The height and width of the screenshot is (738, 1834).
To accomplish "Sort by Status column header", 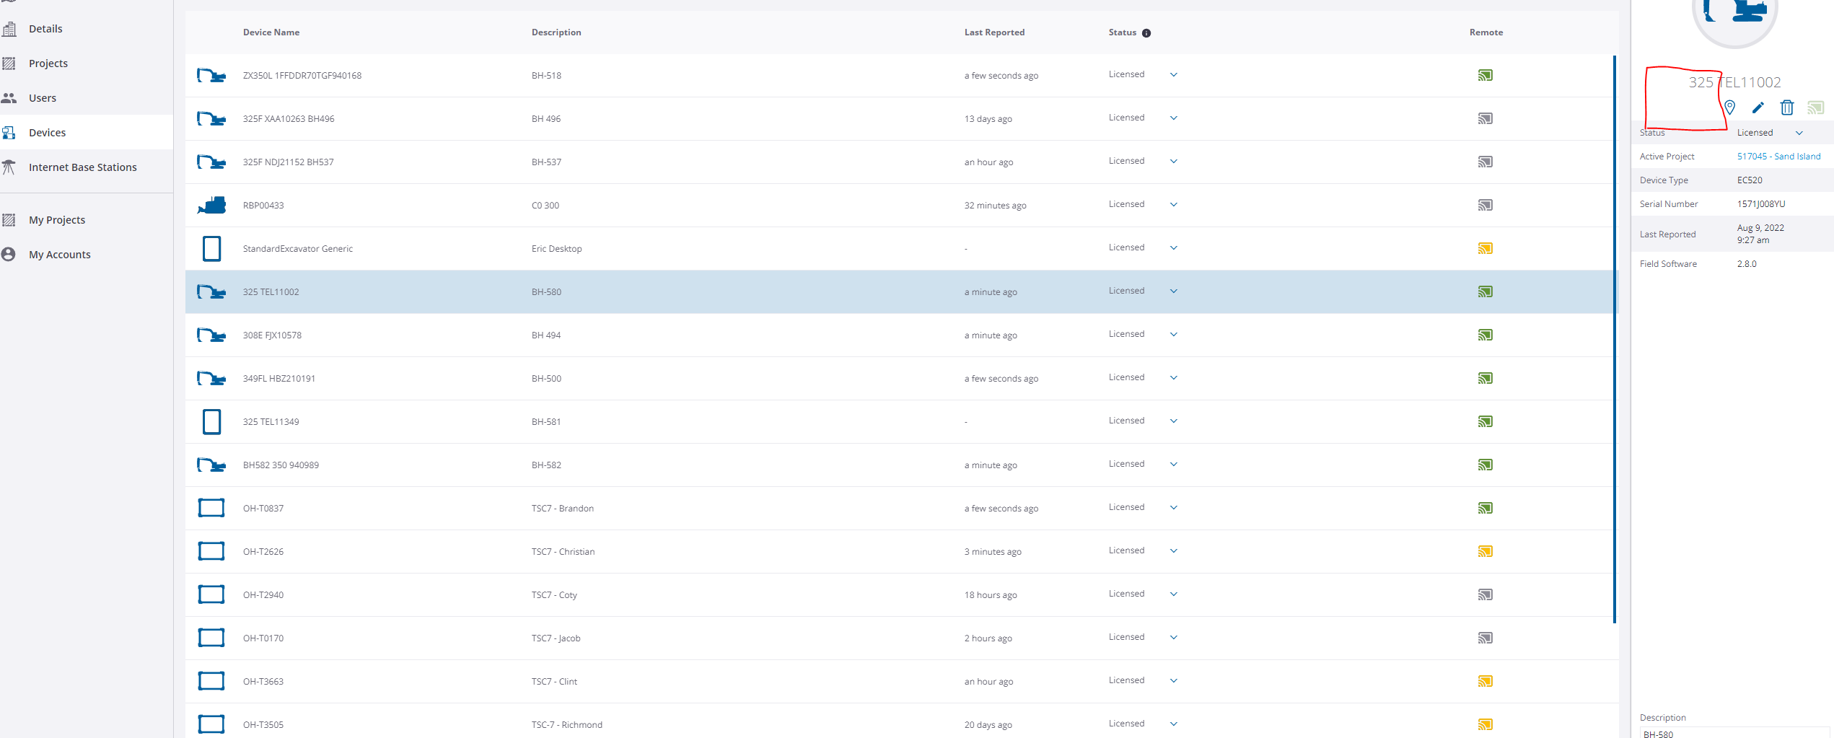I will (1123, 32).
